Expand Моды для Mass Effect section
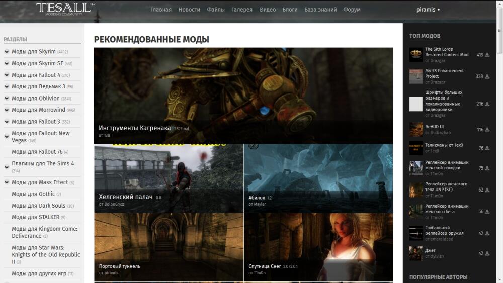The image size is (503, 283). (x=7, y=182)
